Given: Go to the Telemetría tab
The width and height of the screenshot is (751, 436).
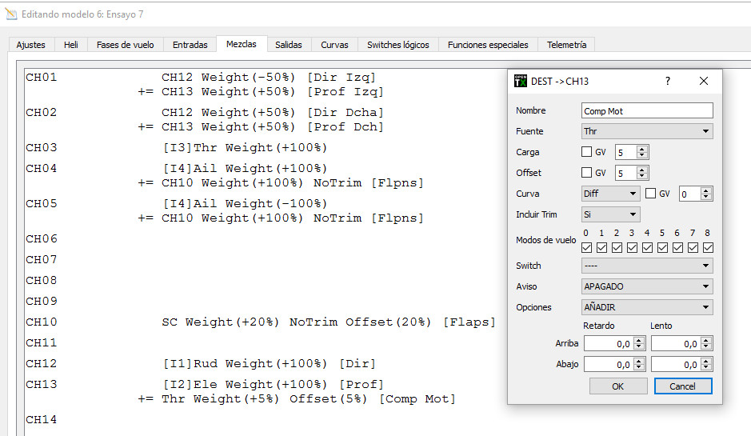Looking at the screenshot, I should 566,45.
